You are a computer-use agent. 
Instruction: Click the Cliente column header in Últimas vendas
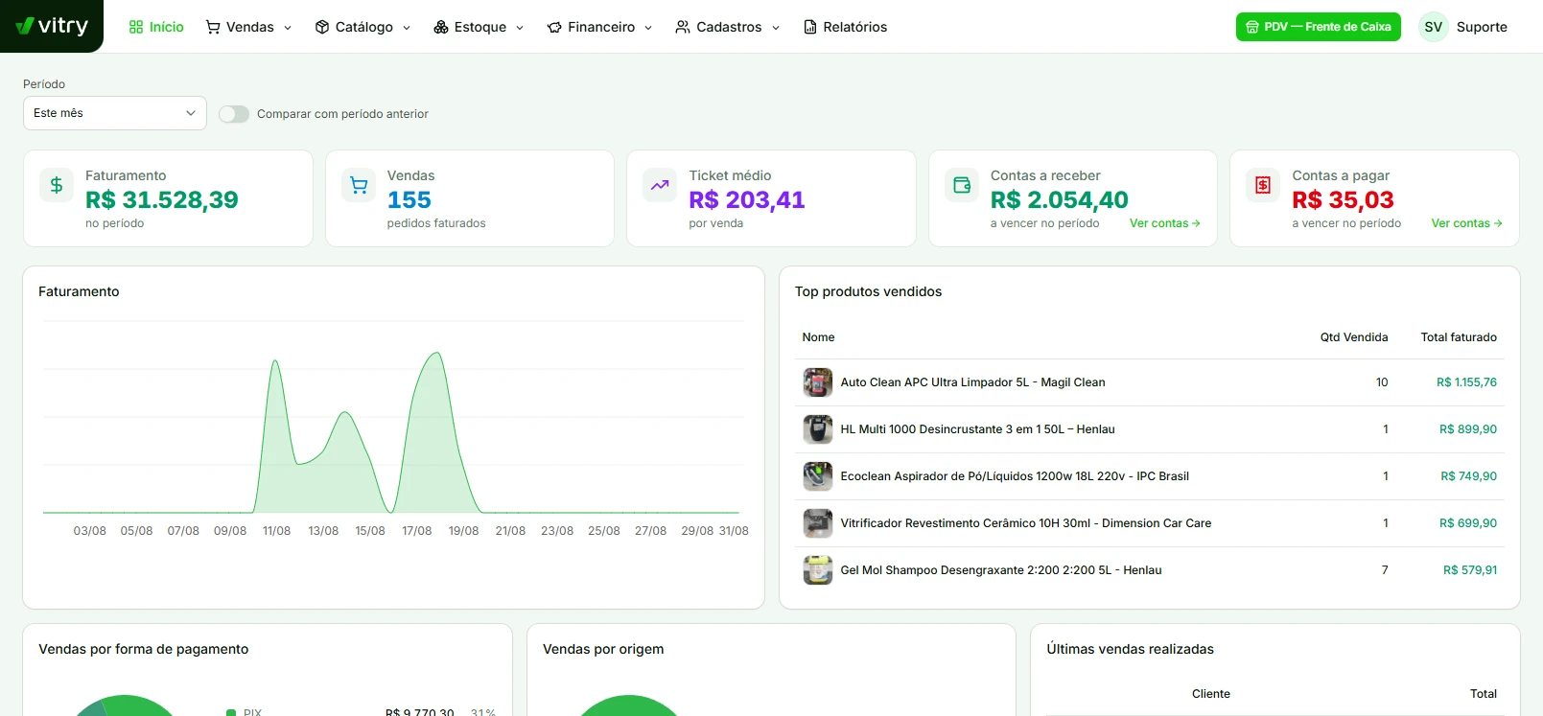(x=1211, y=694)
